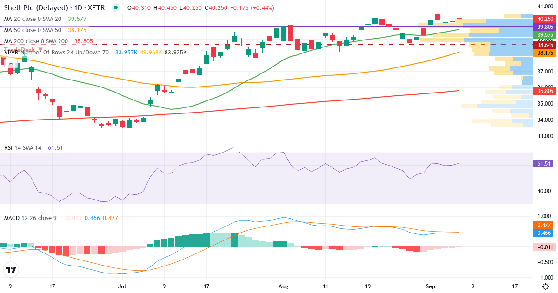Select MA 20 close SMA 20 legend

tap(33, 19)
